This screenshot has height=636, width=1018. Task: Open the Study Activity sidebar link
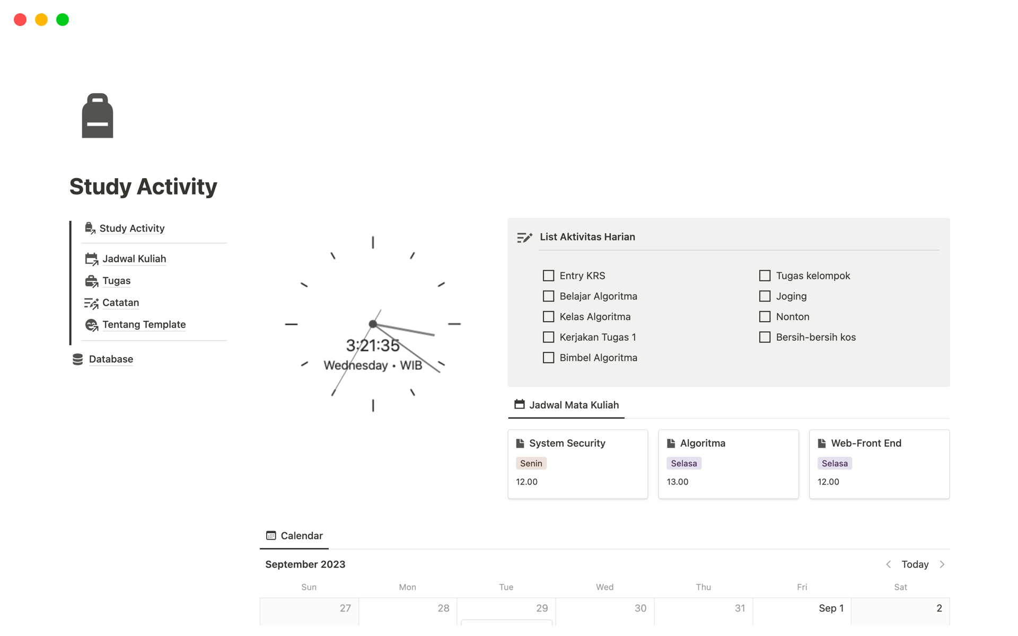(x=131, y=228)
